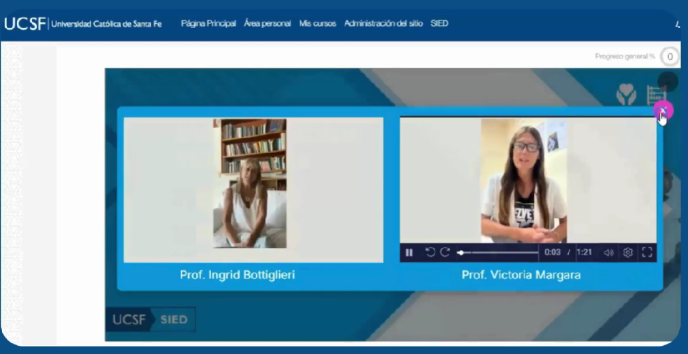
Task: Click the UCSF Universidad Católica logo
Action: click(83, 24)
